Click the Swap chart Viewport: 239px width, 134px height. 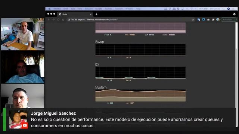[x=140, y=50]
